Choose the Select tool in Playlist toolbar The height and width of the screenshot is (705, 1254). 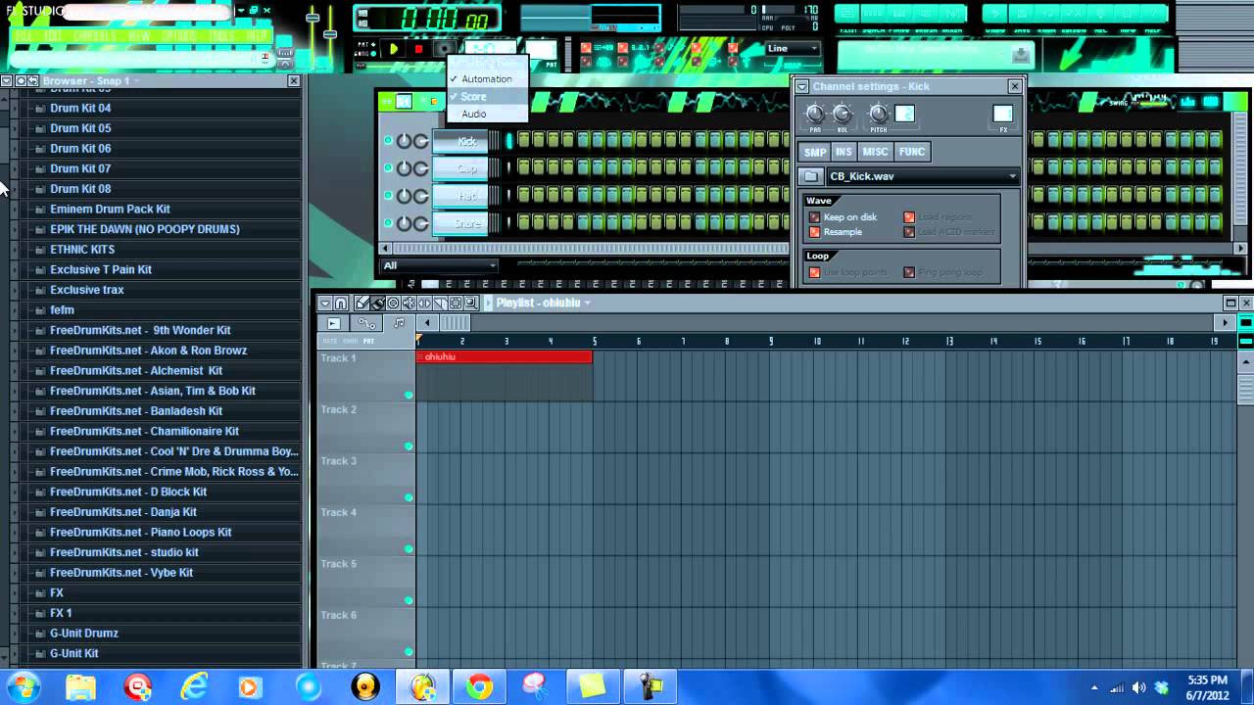click(456, 304)
